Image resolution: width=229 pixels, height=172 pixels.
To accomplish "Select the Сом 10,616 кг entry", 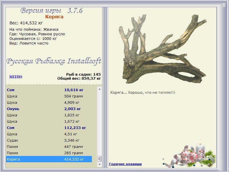I will [49, 90].
